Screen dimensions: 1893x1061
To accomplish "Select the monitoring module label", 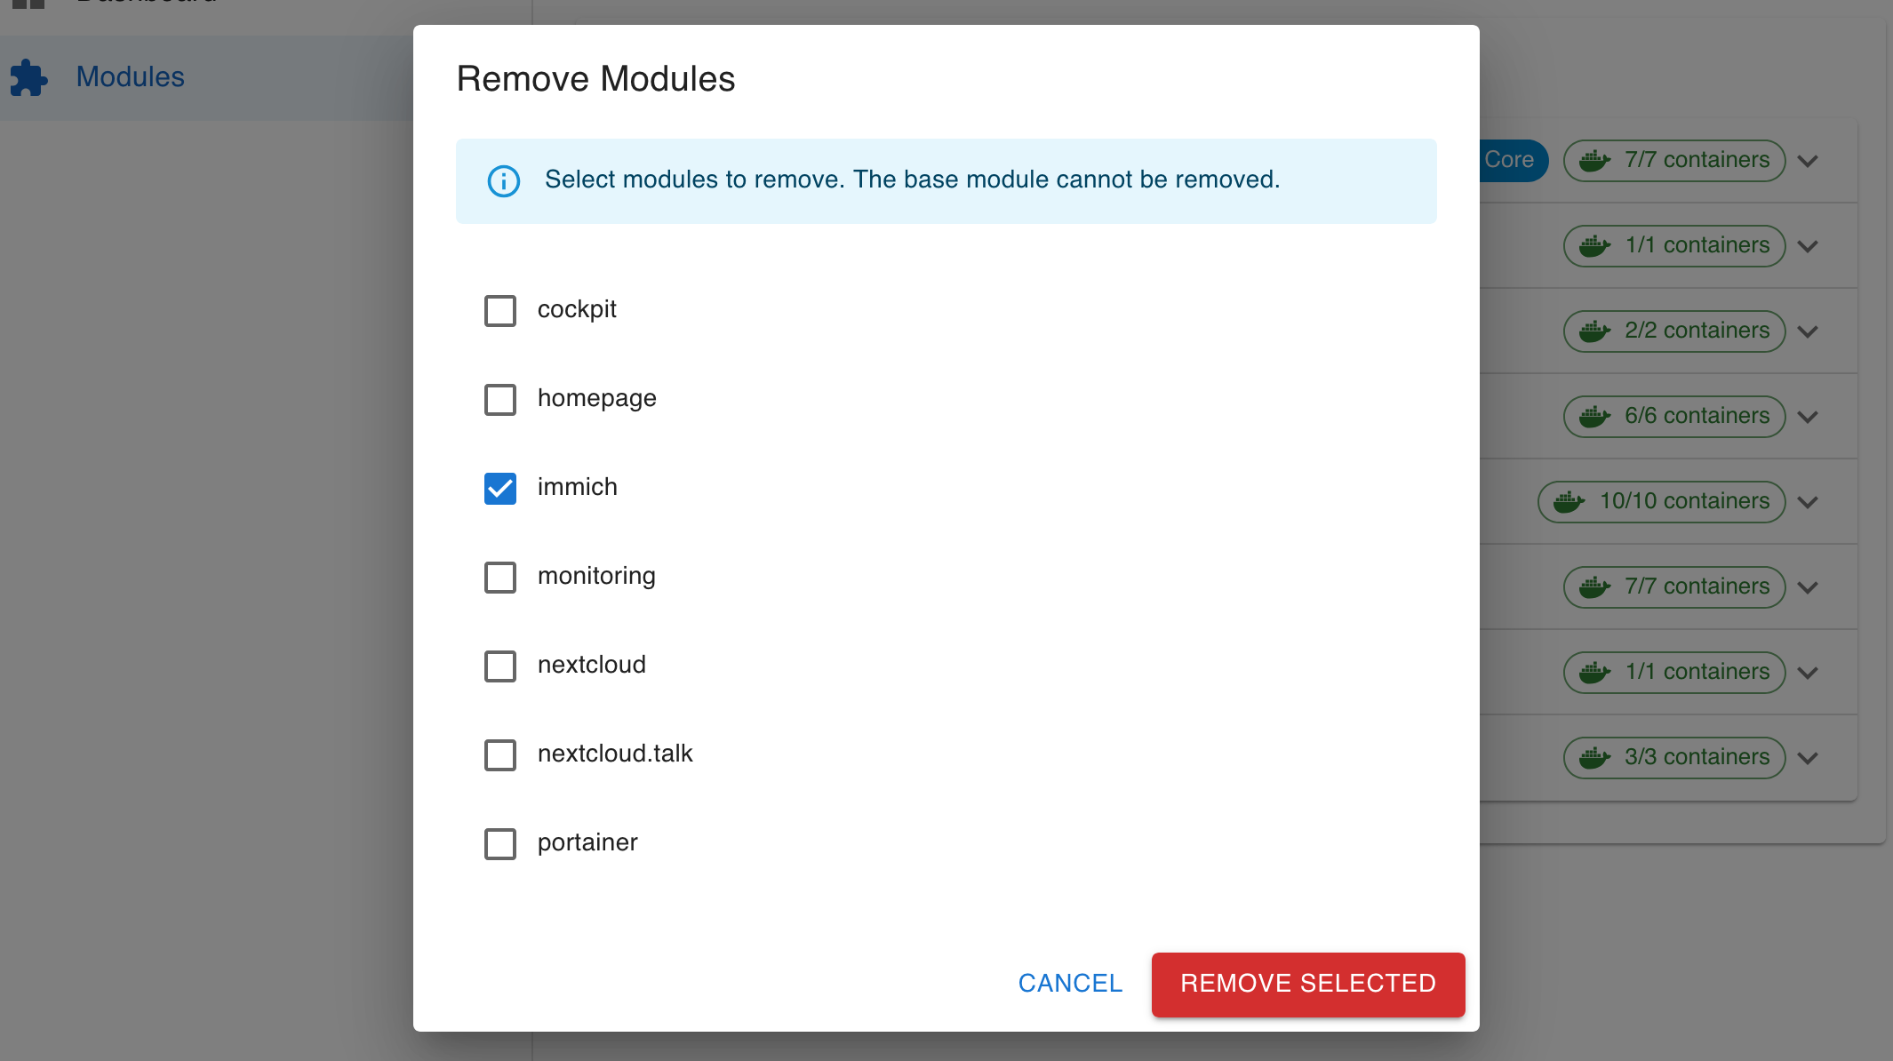I will (x=596, y=576).
